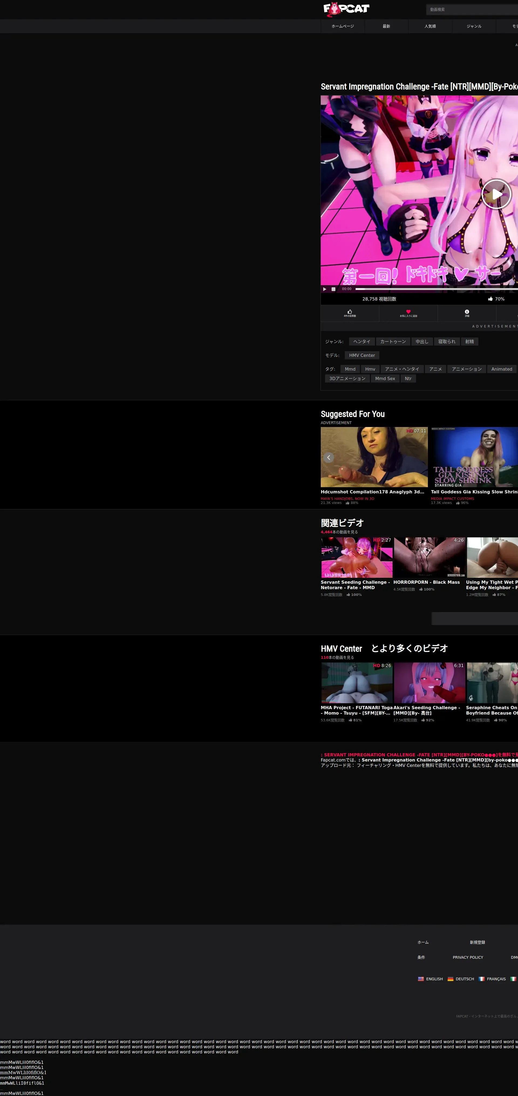Click the thumbs-up vote icon below the player
518x1096 pixels.
coord(350,312)
